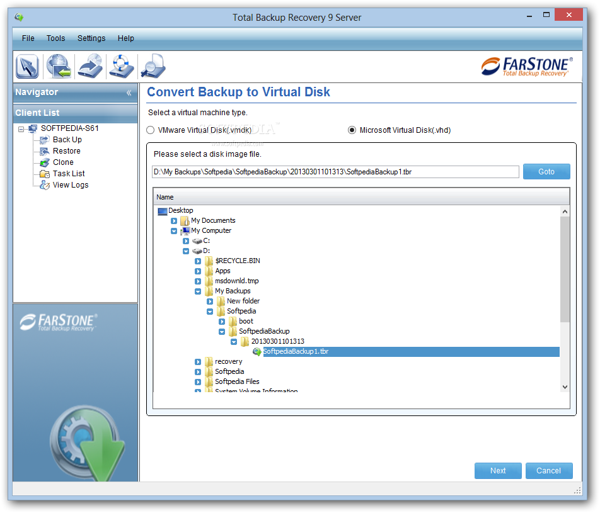
Task: Collapse the My Computer node
Action: [x=174, y=231]
